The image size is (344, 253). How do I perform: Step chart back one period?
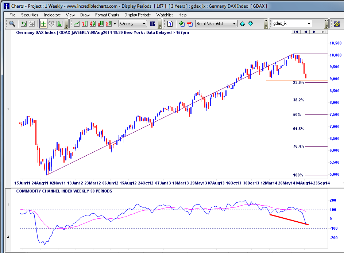[x=305, y=32]
